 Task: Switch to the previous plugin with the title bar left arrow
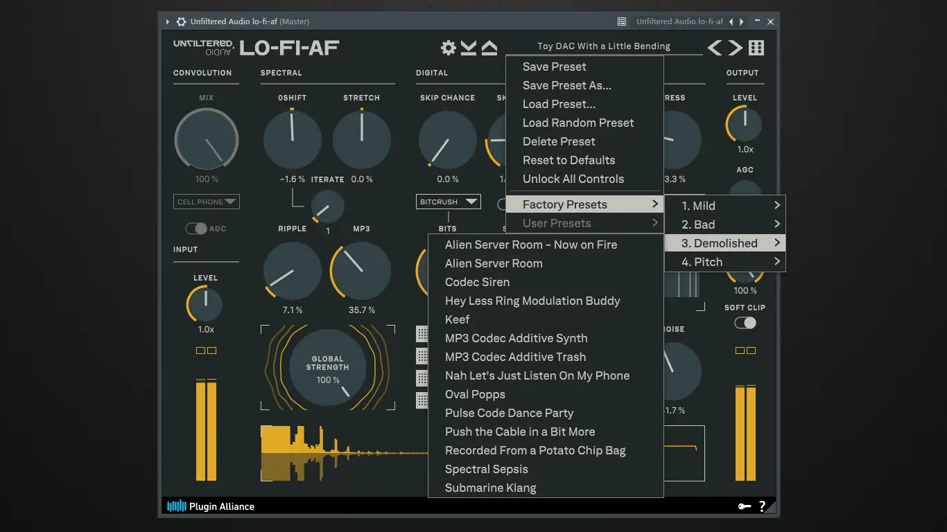(x=731, y=21)
